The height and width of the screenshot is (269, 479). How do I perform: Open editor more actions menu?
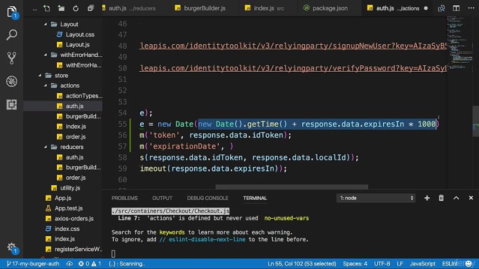click(x=471, y=8)
